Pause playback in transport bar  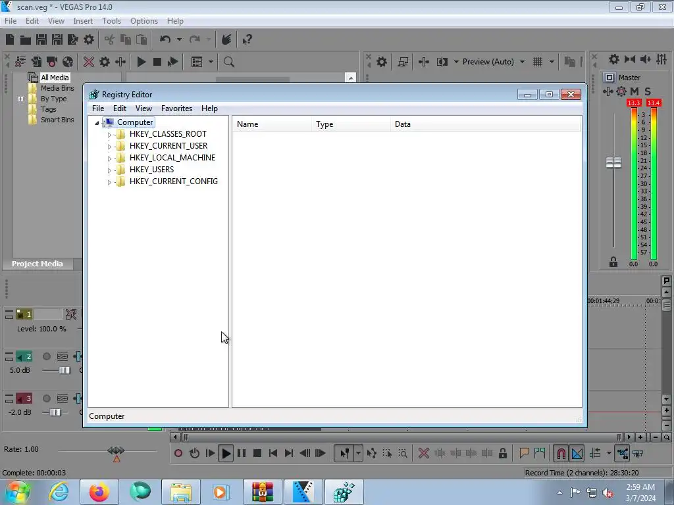click(x=242, y=453)
